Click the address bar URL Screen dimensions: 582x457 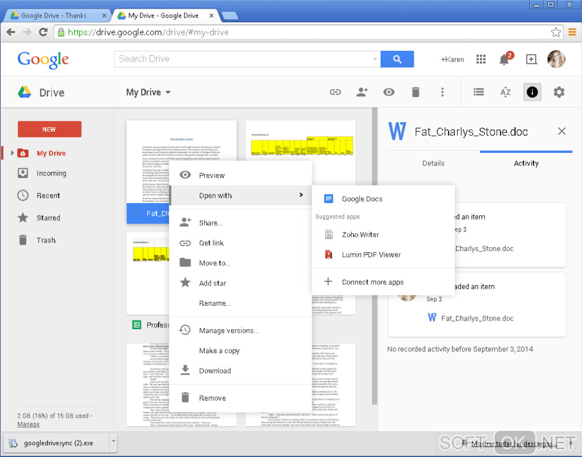tap(148, 33)
